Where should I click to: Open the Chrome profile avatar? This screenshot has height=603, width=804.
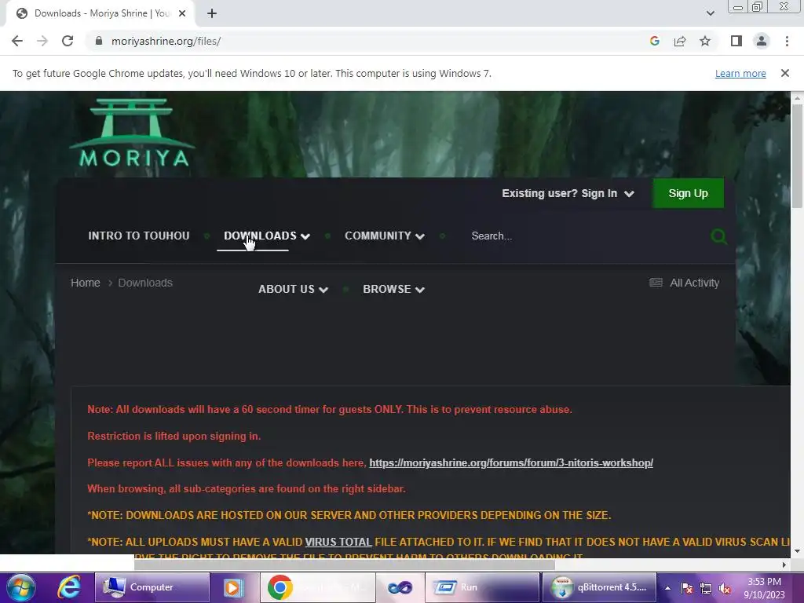coord(762,41)
